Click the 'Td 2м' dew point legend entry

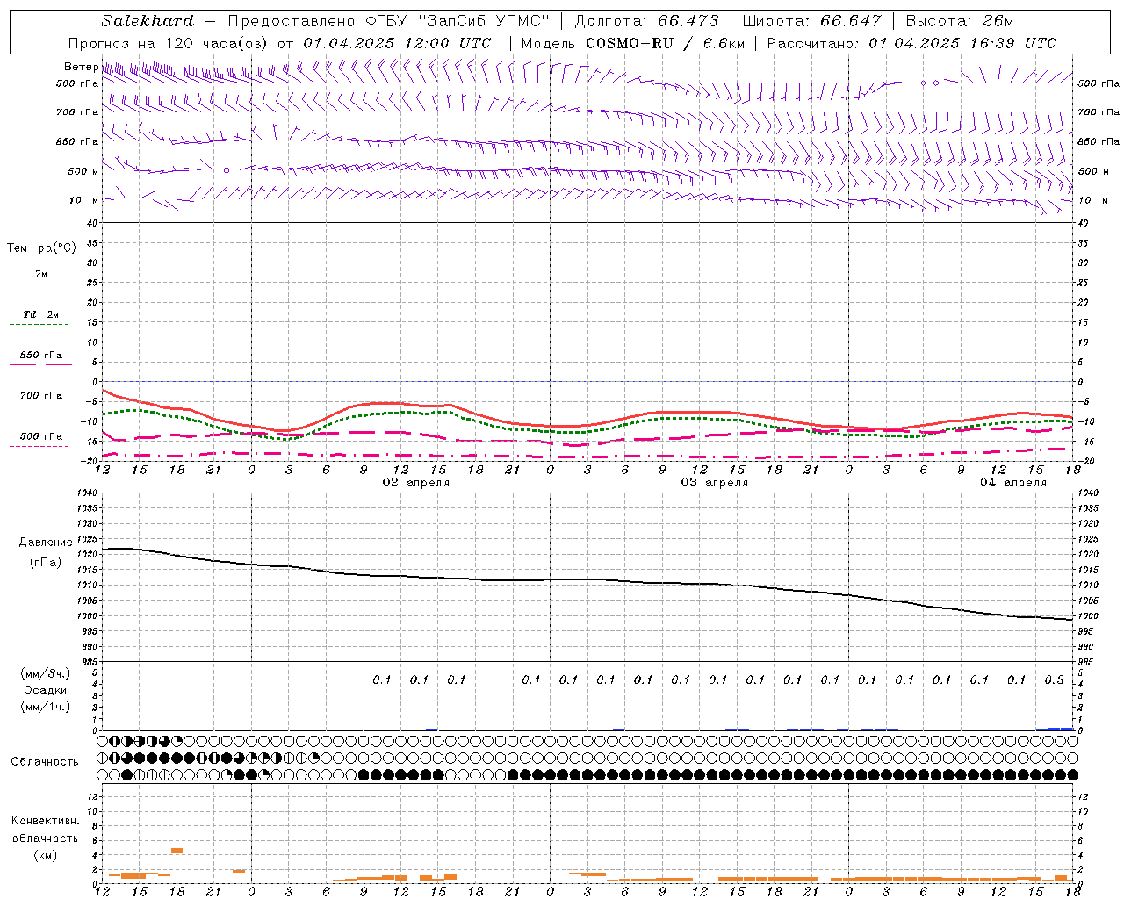pyautogui.click(x=41, y=314)
